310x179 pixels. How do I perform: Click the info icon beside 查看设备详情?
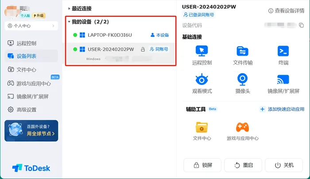(x=271, y=11)
